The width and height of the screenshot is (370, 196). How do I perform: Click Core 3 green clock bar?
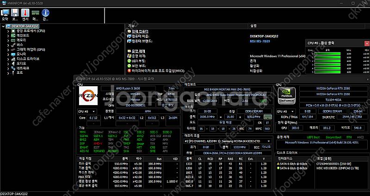(x=327, y=65)
